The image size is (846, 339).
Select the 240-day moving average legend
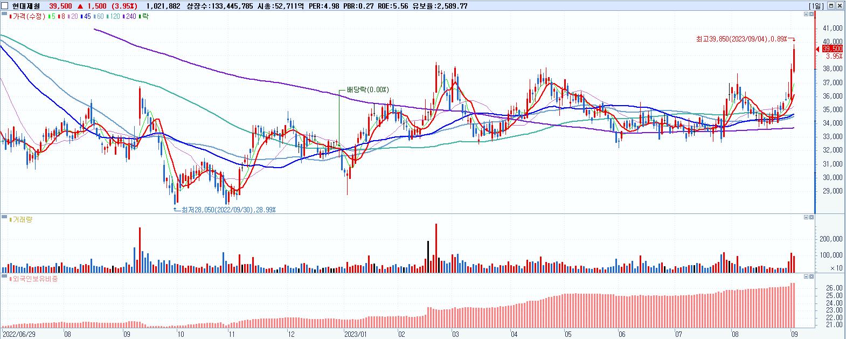tap(130, 17)
